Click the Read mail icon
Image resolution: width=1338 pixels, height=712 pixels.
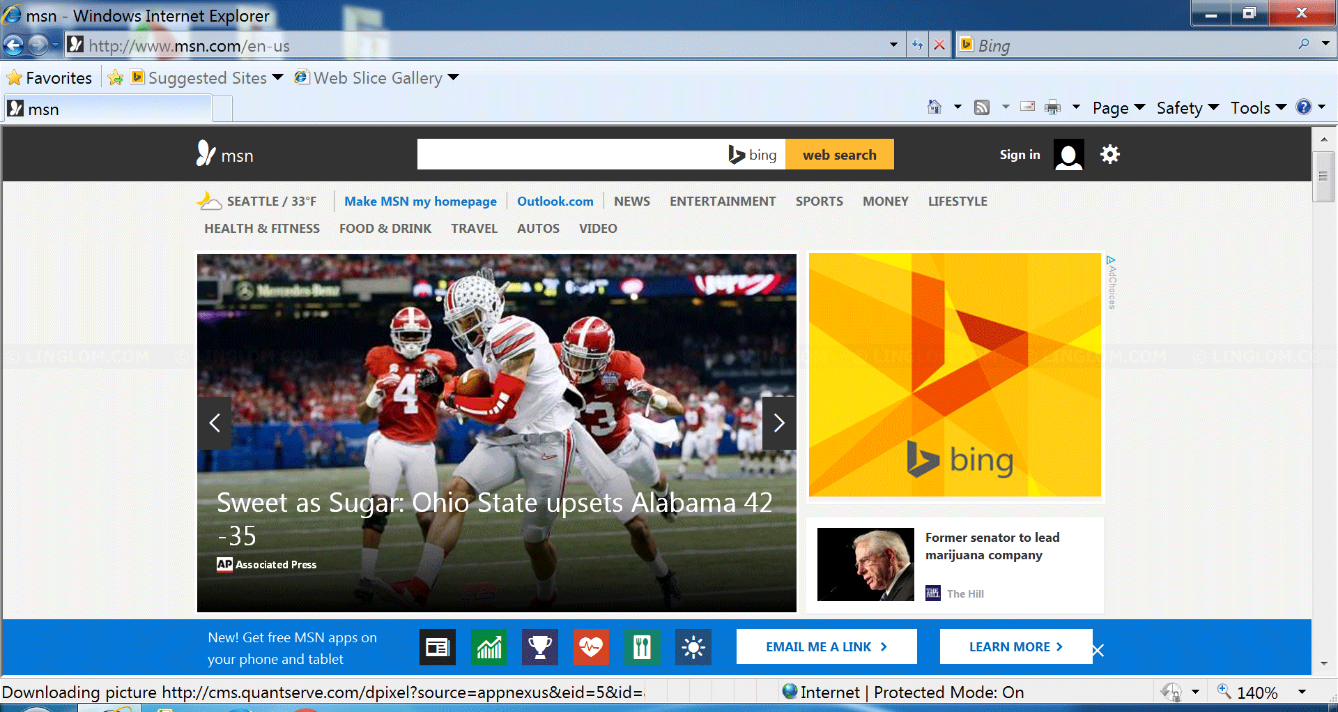coord(1027,107)
